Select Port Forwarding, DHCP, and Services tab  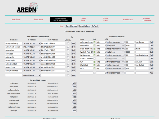tap(61, 19)
